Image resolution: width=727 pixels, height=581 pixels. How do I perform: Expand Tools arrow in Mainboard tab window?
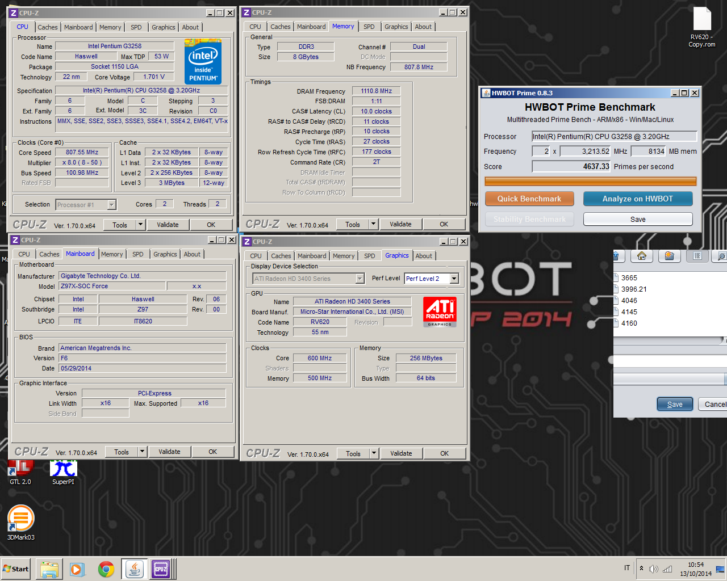142,452
